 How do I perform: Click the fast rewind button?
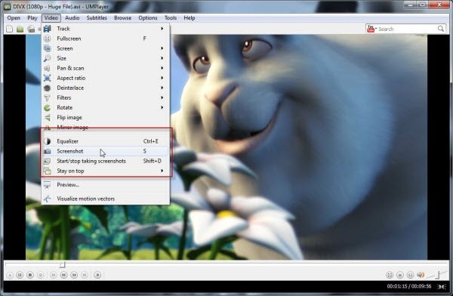(63, 275)
